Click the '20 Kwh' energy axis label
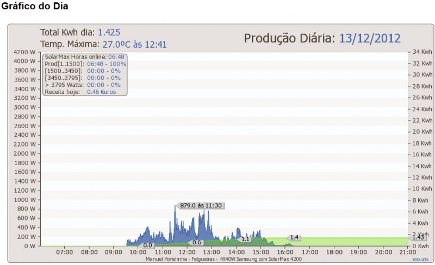Screen dimensions: 435x265 (x=422, y=131)
